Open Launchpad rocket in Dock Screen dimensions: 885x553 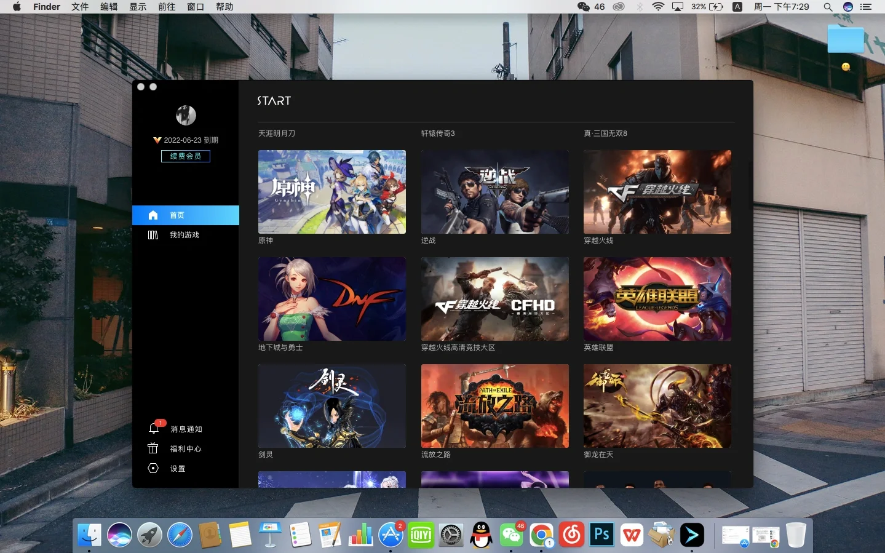pos(149,535)
